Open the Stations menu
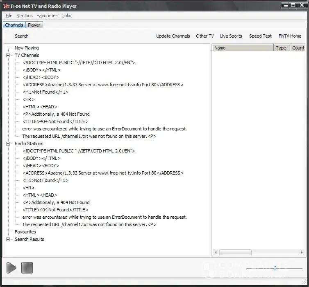The height and width of the screenshot is (287, 309). [25, 16]
